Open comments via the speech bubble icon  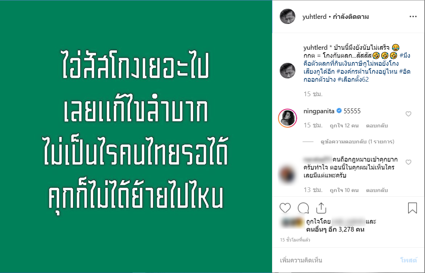click(303, 208)
